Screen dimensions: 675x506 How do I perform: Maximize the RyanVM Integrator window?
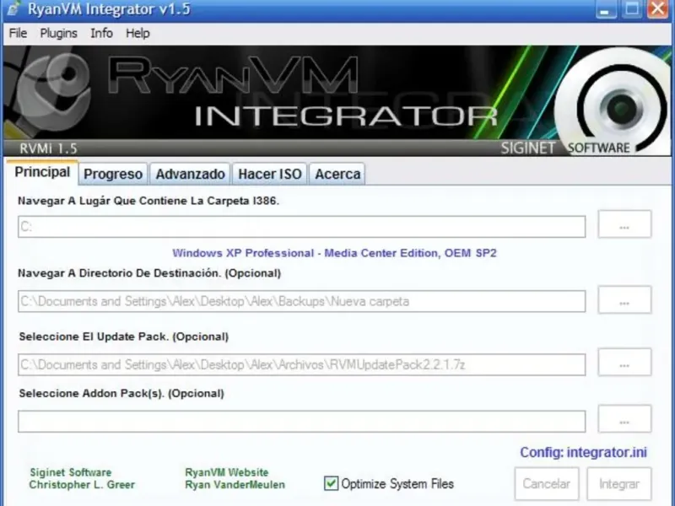click(632, 9)
